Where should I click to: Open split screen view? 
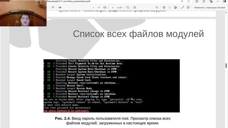[197, 1]
